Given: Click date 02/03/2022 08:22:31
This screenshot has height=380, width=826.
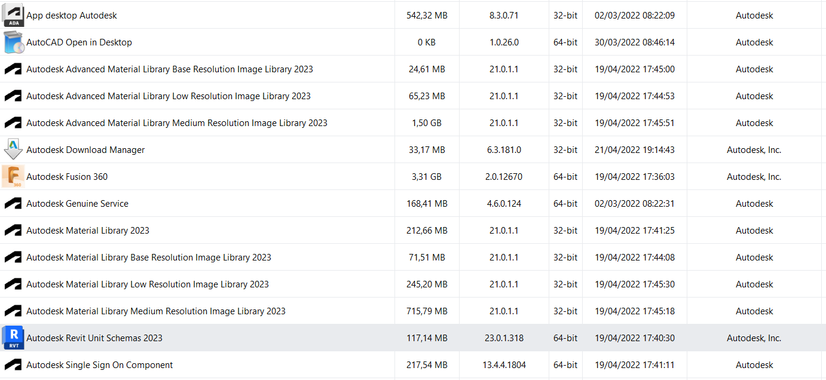Looking at the screenshot, I should click(635, 204).
